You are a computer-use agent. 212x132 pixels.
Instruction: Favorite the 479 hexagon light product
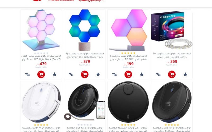tap(55, 74)
